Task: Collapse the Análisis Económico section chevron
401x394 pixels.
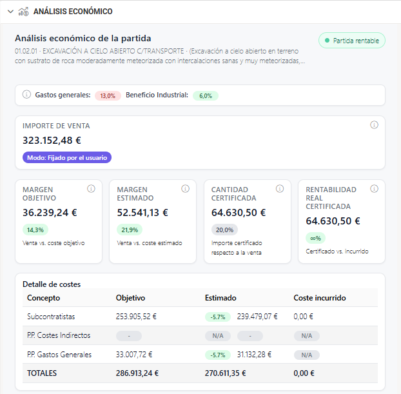Action: coord(10,12)
